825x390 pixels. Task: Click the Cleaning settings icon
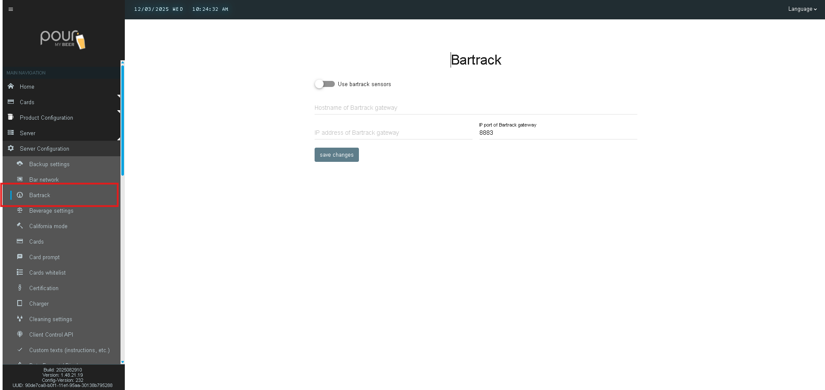(x=20, y=319)
